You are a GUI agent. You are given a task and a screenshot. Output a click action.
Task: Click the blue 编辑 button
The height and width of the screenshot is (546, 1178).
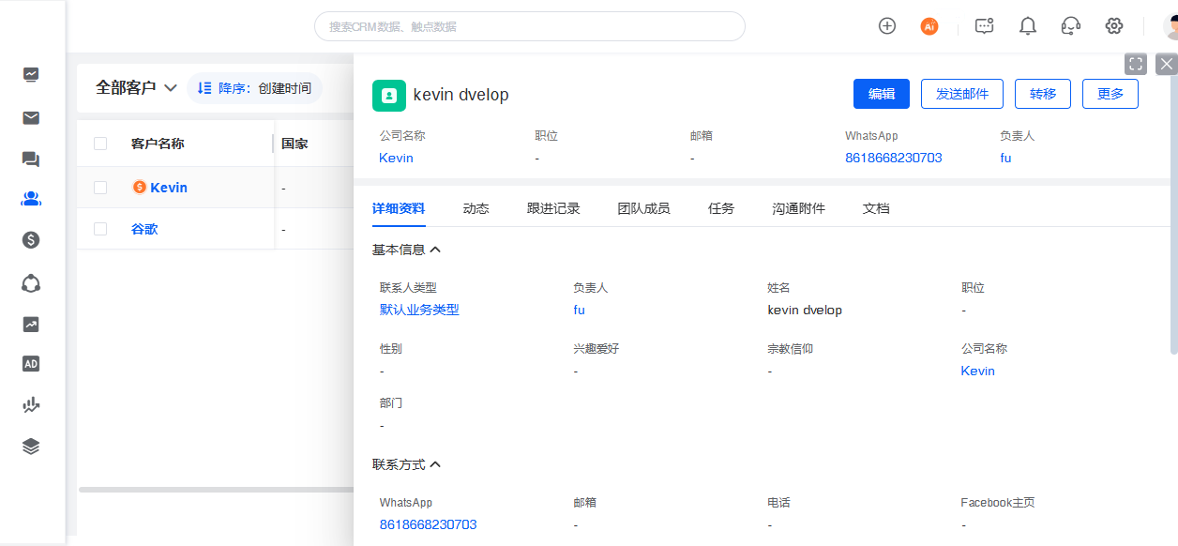882,94
